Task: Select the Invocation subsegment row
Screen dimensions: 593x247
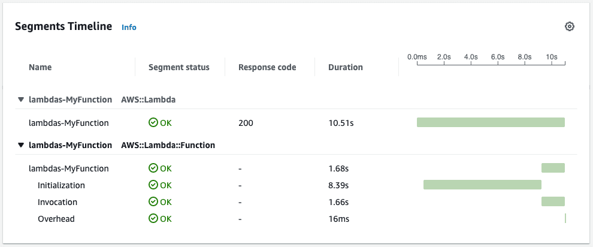Action: [296, 201]
